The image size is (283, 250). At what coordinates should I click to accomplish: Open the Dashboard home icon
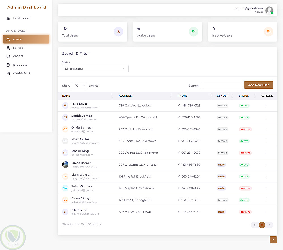[8, 18]
